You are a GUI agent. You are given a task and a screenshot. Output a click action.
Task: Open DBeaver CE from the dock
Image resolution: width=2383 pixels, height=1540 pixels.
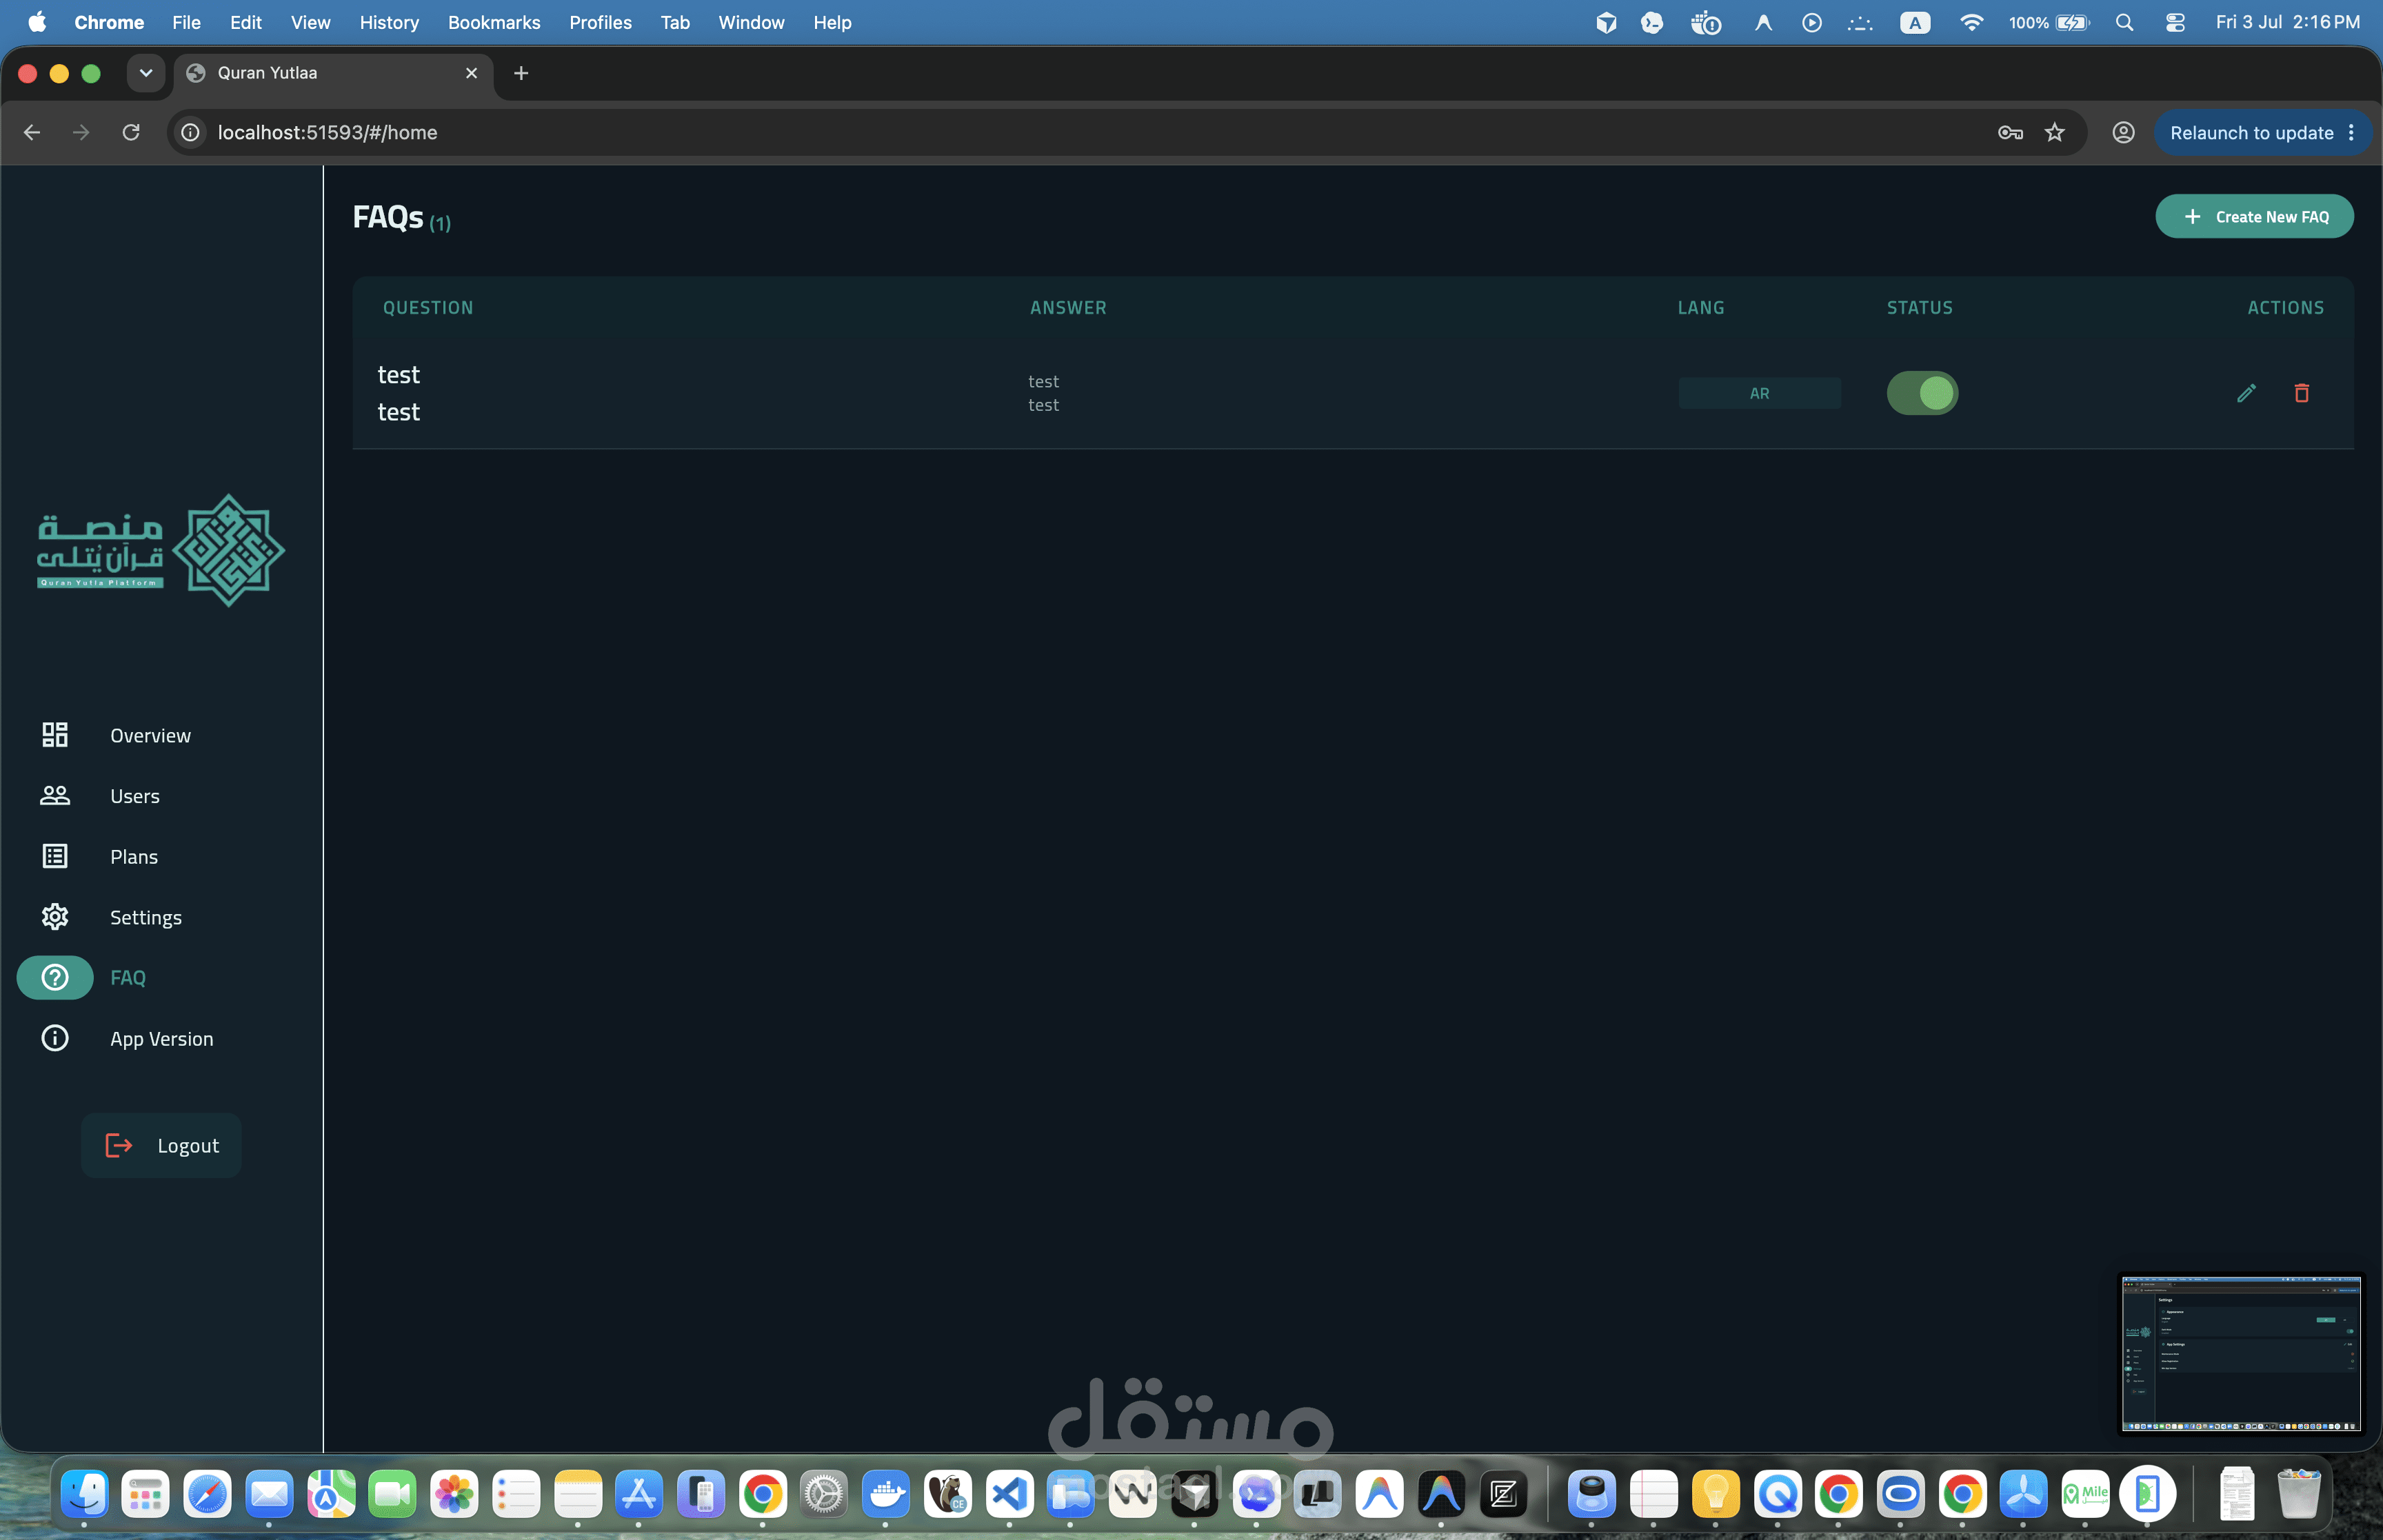pyautogui.click(x=948, y=1494)
